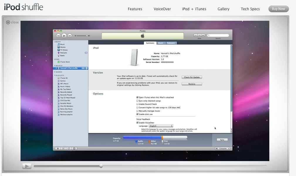Open the Tech Specs page
The width and height of the screenshot is (296, 176).
click(250, 9)
